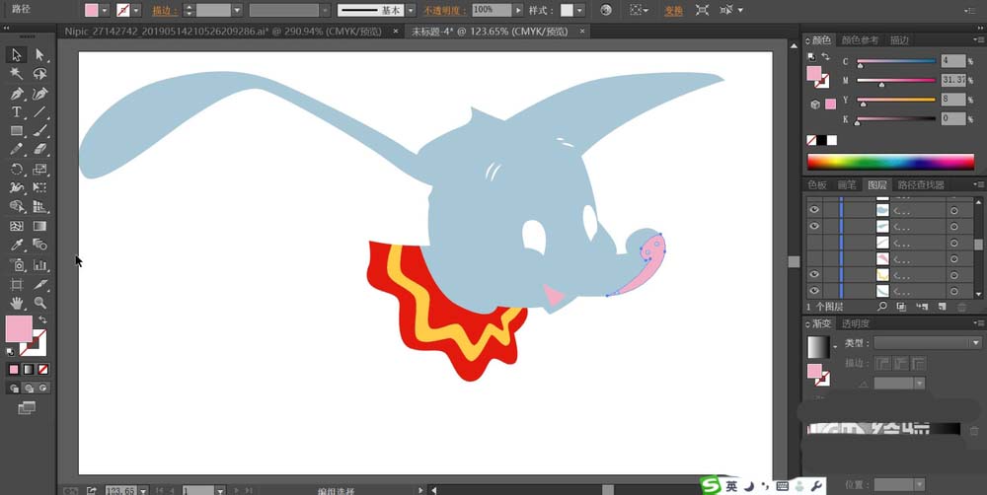Viewport: 987px width, 495px height.
Task: Switch to Nipic_27142742 document tab
Action: (x=223, y=31)
